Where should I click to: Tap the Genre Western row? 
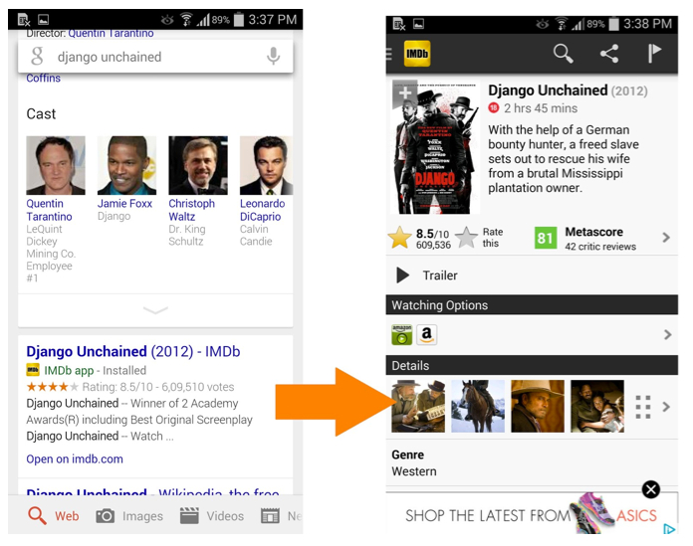pyautogui.click(x=532, y=463)
